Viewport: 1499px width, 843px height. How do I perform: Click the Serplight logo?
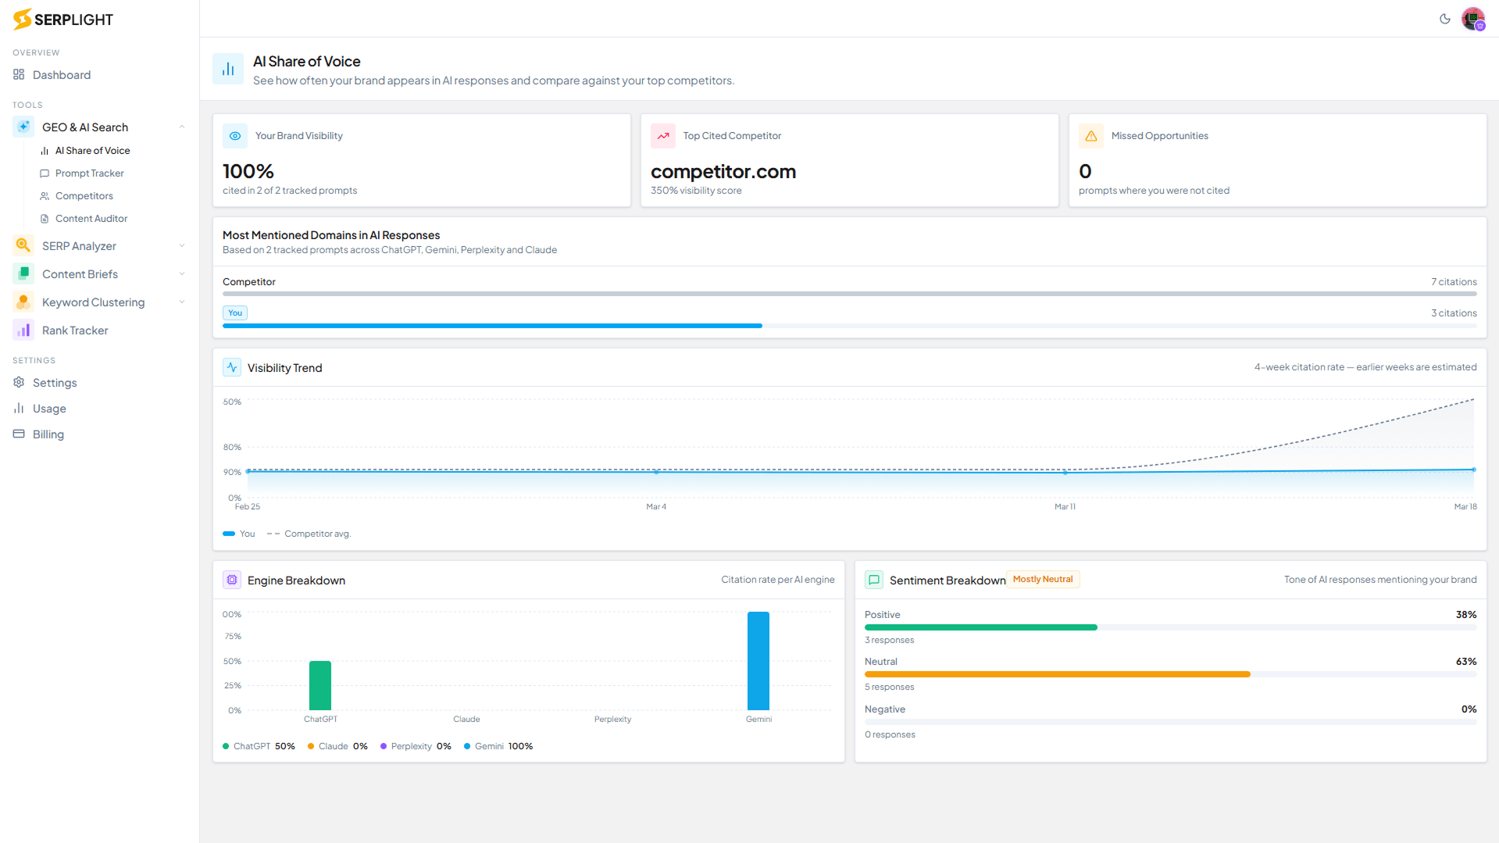(x=63, y=20)
